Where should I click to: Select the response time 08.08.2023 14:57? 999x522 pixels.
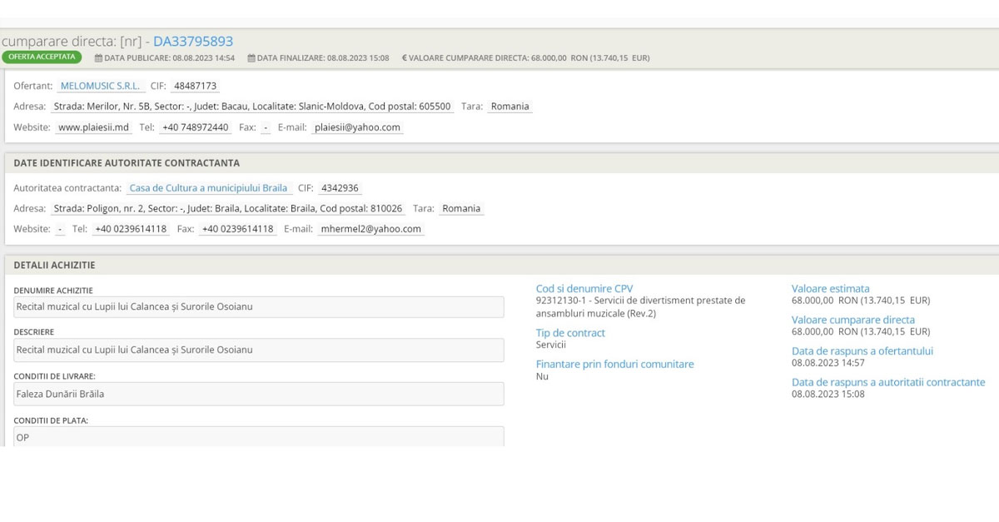(x=828, y=363)
